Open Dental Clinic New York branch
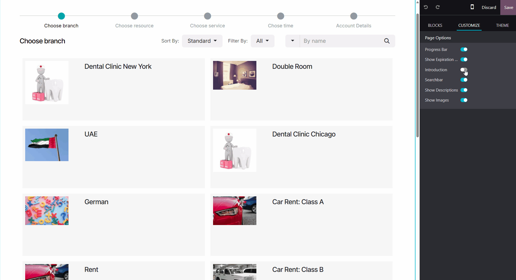 118,67
